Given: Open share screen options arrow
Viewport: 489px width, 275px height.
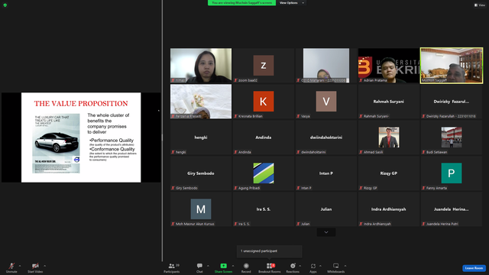Looking at the screenshot, I should (233, 266).
